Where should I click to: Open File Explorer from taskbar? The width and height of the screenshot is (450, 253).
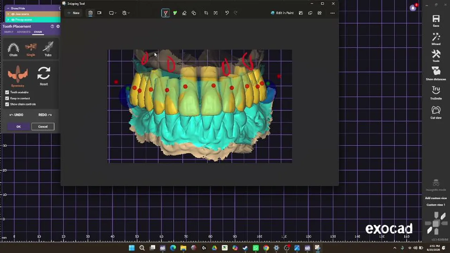(x=183, y=248)
